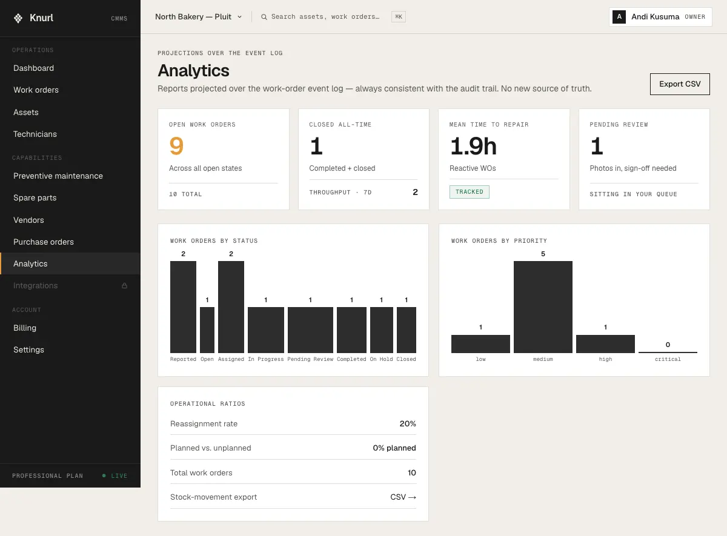Click the green LIVE status dot
727x536 pixels.
click(104, 475)
